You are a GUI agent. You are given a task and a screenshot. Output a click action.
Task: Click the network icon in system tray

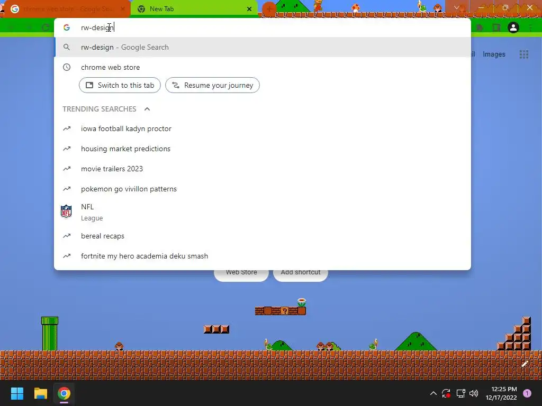click(460, 393)
